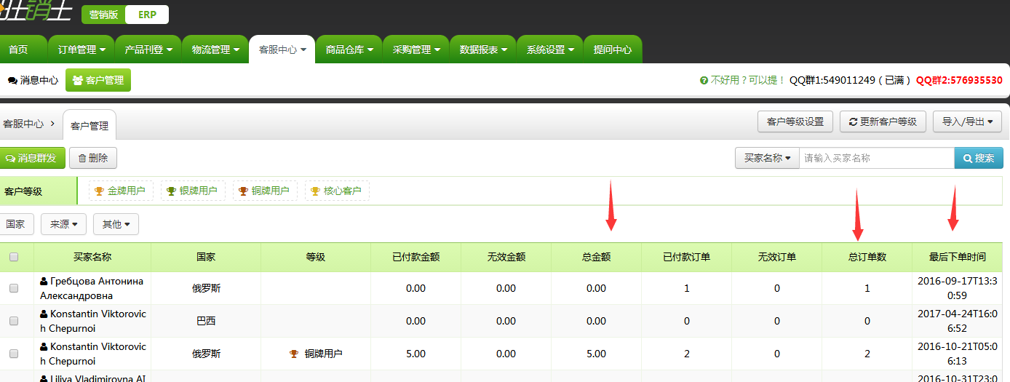1010x382 pixels.
Task: Check the 巴西 Konstantin row checkbox
Action: [14, 321]
